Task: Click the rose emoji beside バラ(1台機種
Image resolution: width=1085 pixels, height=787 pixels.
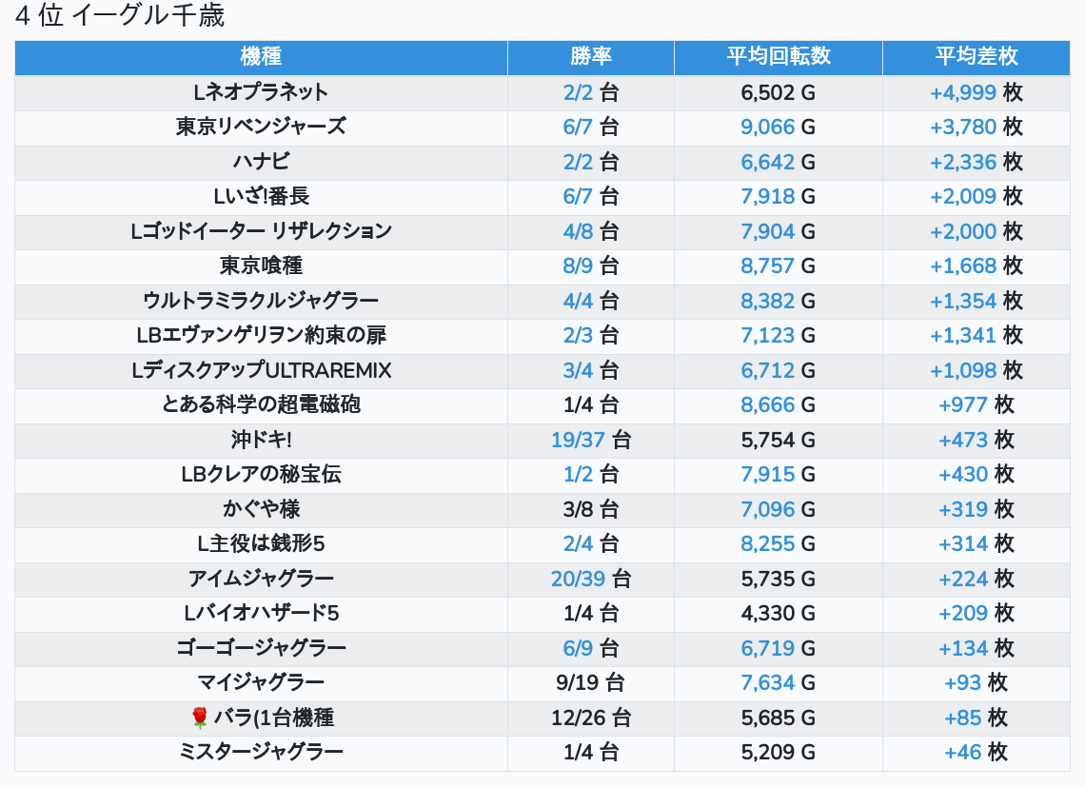Action: click(200, 718)
